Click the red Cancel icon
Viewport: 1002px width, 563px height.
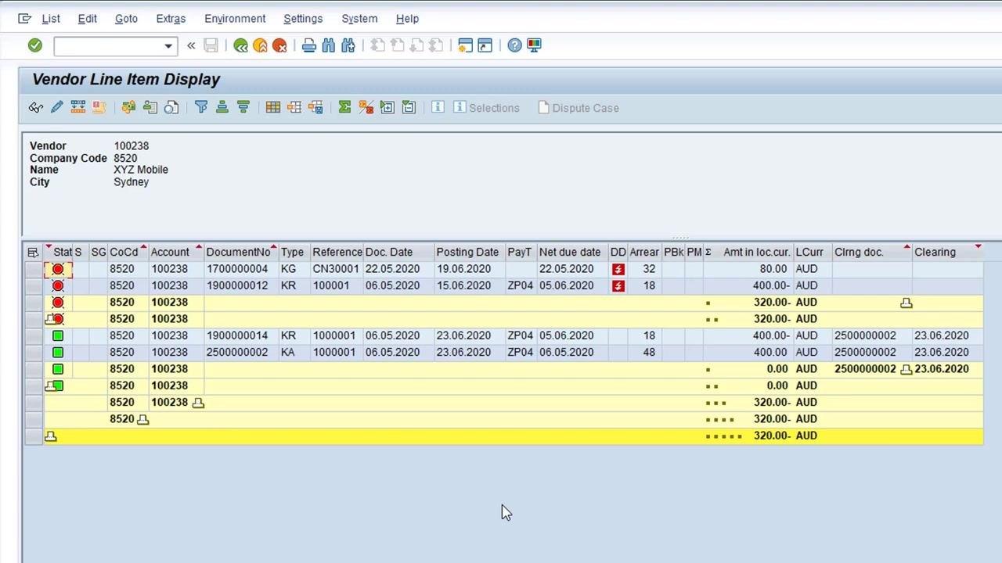[279, 46]
